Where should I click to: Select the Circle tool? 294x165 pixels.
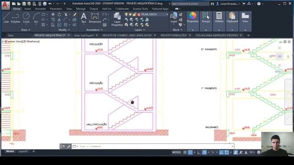[26, 18]
